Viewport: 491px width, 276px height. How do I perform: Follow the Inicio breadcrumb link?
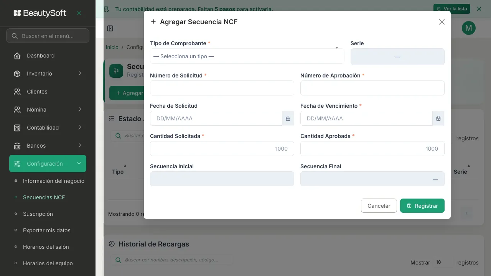tap(112, 47)
